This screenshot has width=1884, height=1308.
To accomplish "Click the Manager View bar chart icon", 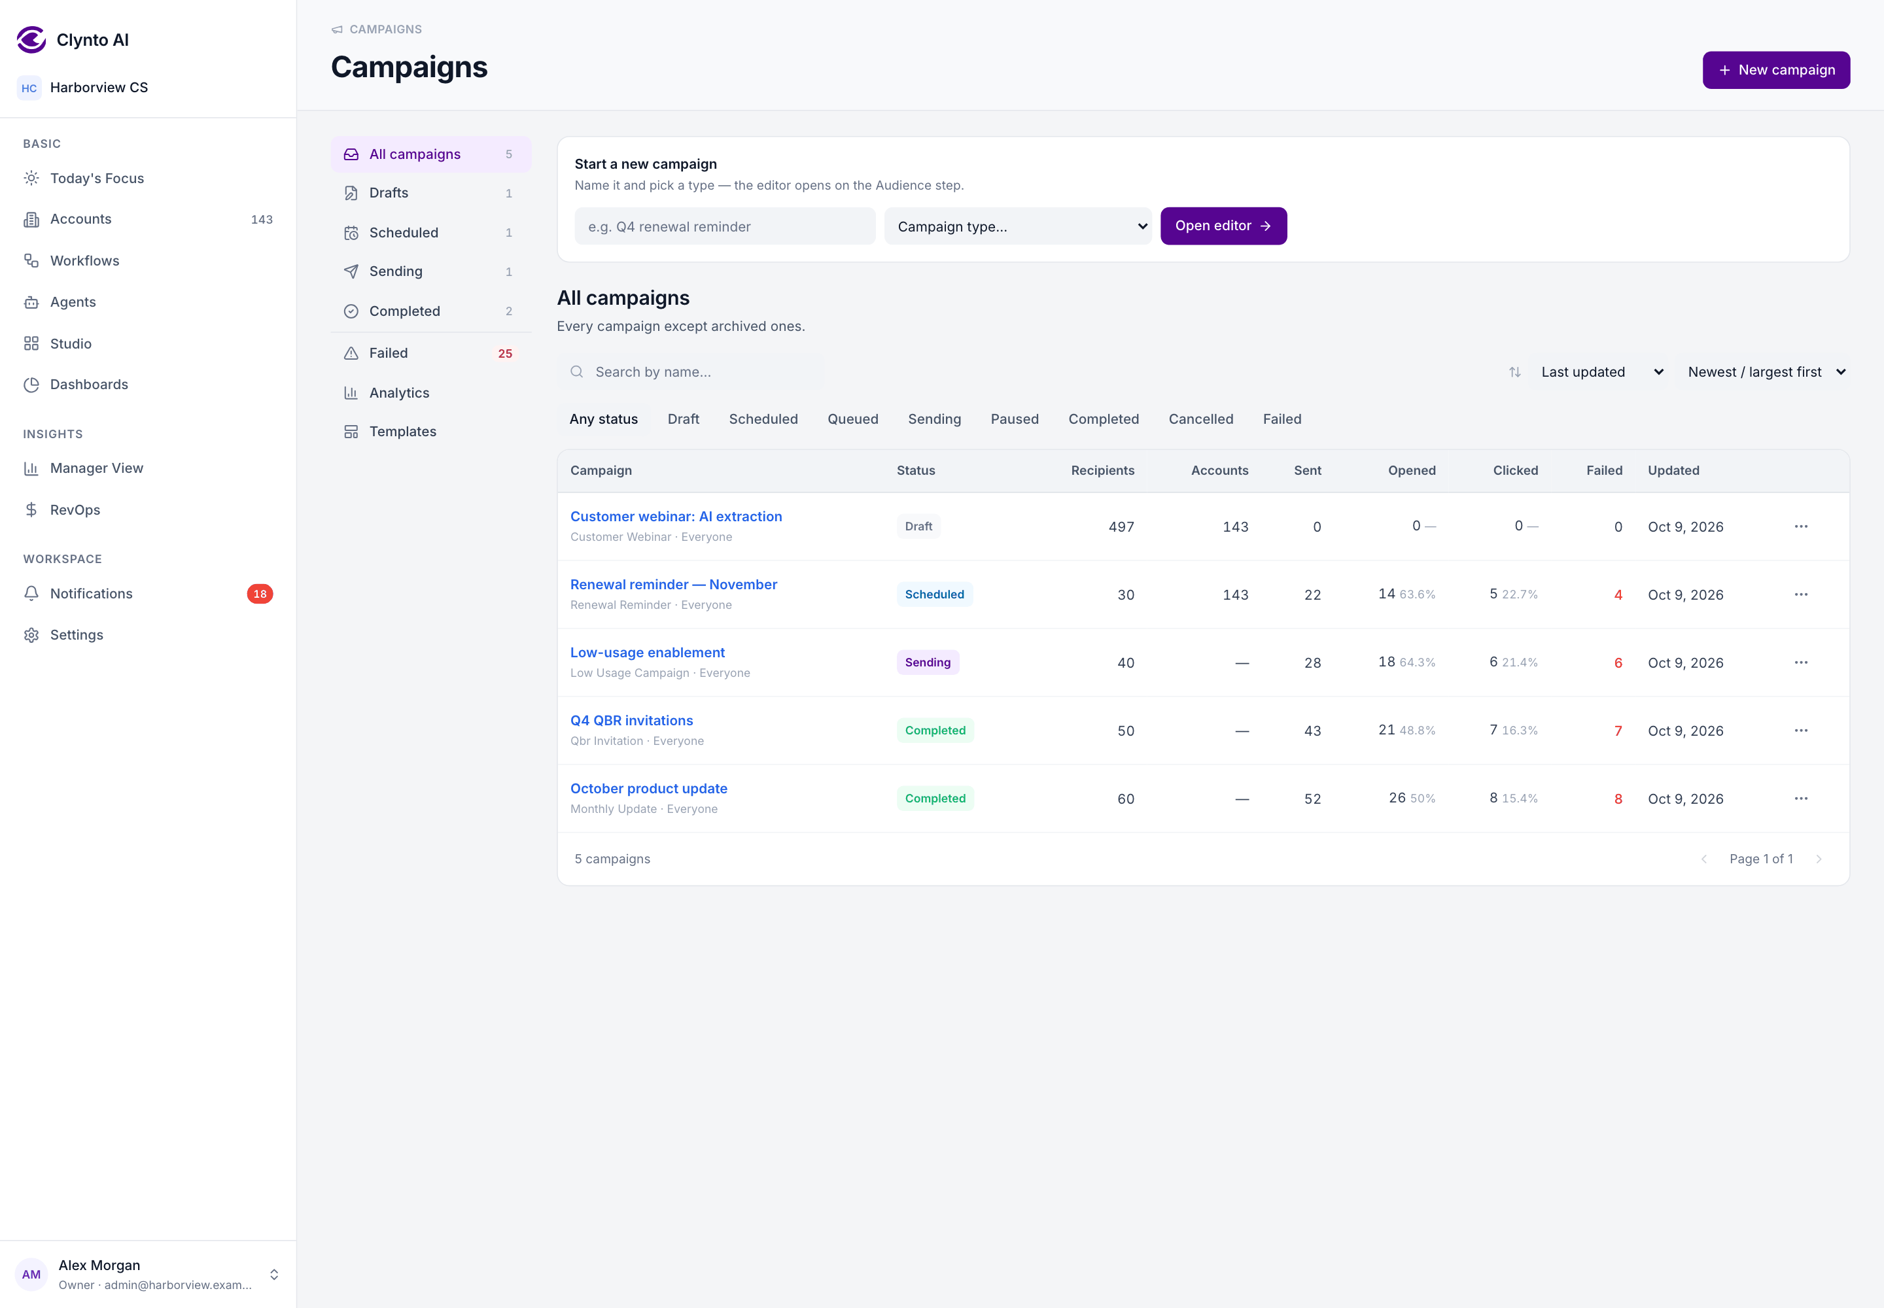I will 31,468.
